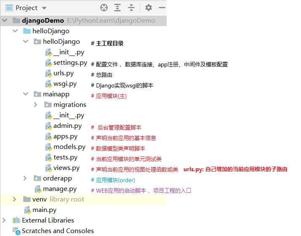Expand the venv library root arrow
This screenshot has width=301, height=236.
point(14,199)
